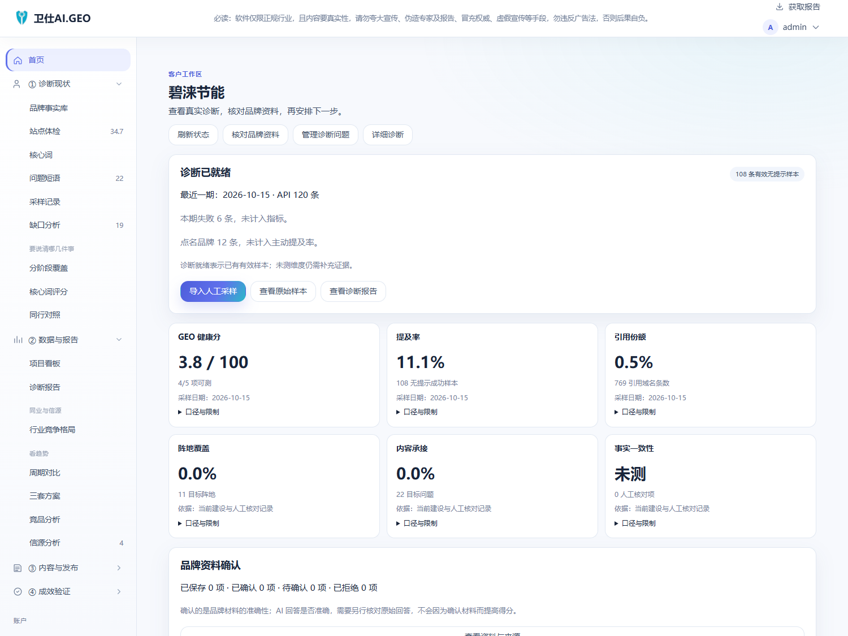Click the 108 条有效无提示样本 badge
Screen dimensions: 848x636
pos(767,174)
